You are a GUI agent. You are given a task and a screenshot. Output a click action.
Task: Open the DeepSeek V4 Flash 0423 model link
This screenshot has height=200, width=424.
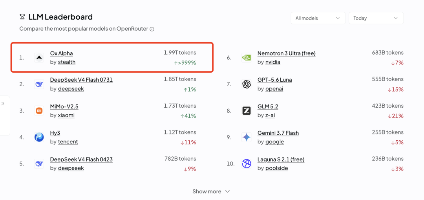click(x=81, y=160)
